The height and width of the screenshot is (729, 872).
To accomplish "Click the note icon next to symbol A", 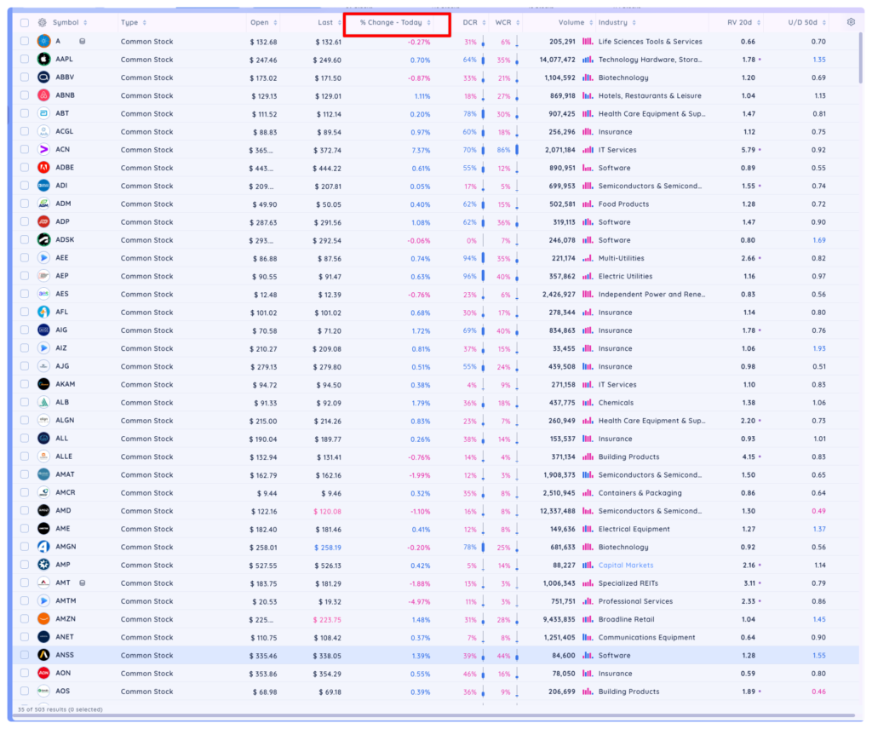I will click(x=83, y=41).
